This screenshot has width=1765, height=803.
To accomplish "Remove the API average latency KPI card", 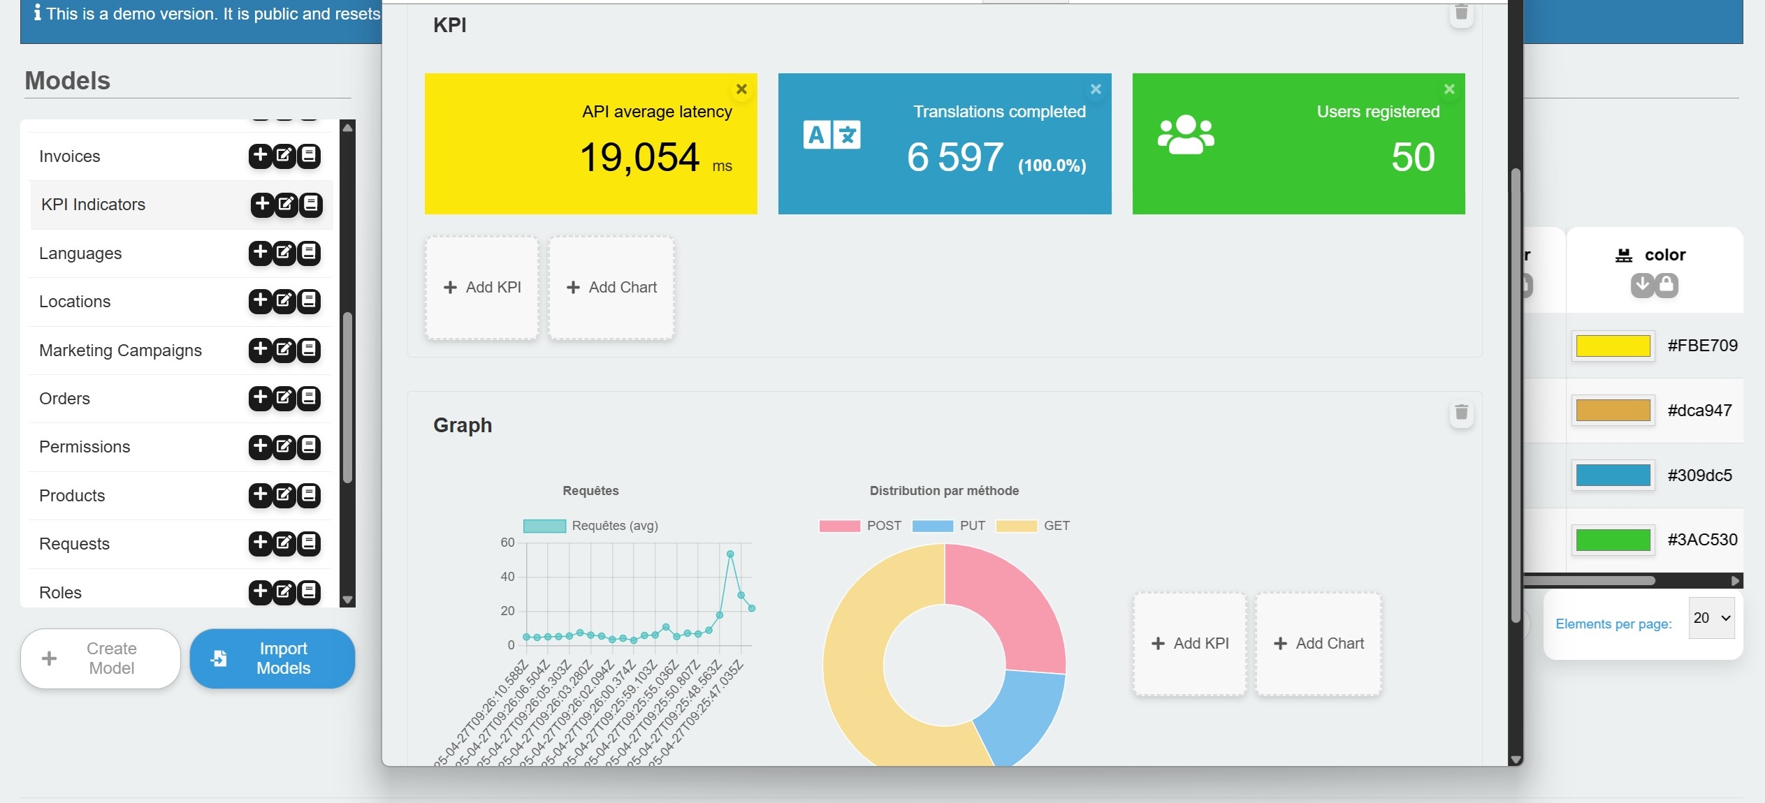I will (x=741, y=89).
